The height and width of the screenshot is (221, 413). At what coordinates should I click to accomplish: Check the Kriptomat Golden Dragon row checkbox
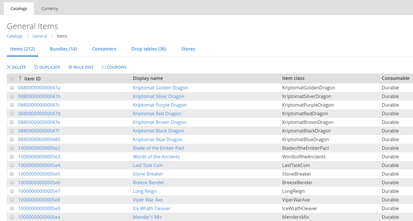click(x=12, y=88)
